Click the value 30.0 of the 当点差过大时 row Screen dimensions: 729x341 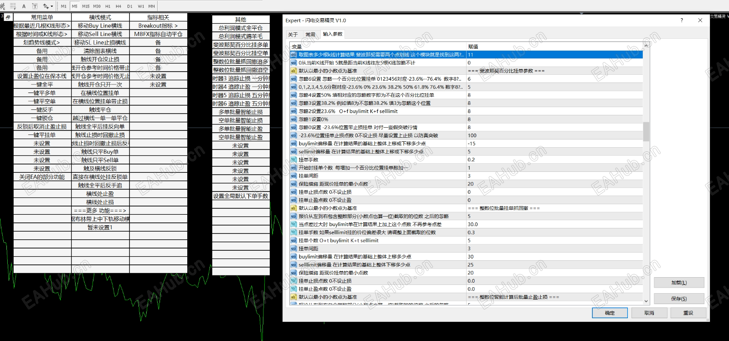[x=472, y=224]
